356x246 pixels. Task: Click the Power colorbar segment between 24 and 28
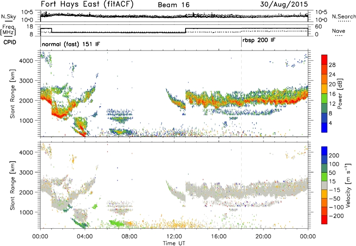coord(324,69)
